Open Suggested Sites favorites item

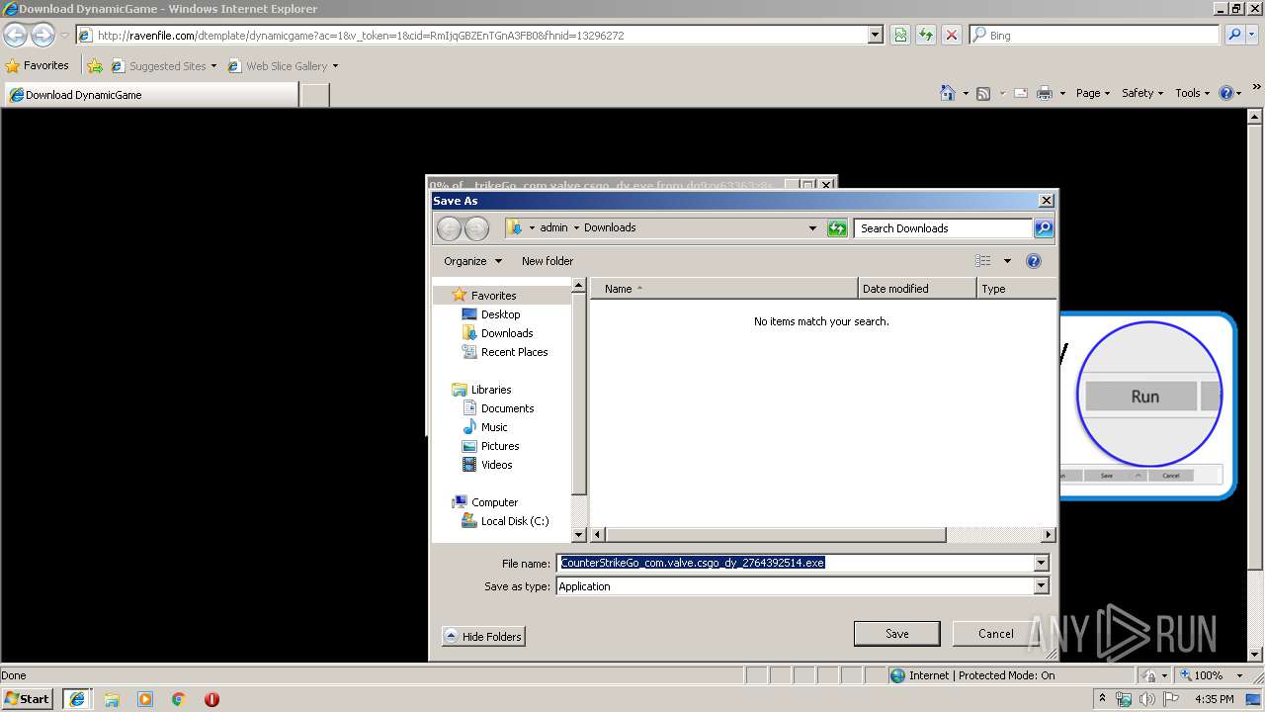click(x=164, y=66)
